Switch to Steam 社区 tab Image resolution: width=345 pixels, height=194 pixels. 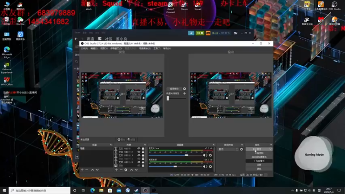(x=109, y=39)
